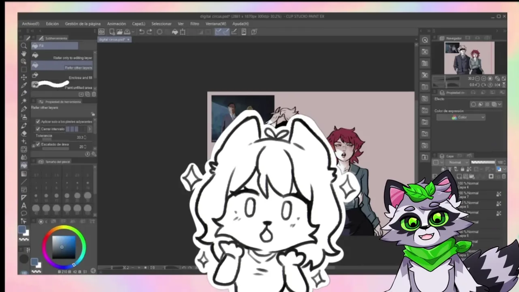Select the rectangular Selection marquee tool
519x292 pixels.
click(24, 69)
